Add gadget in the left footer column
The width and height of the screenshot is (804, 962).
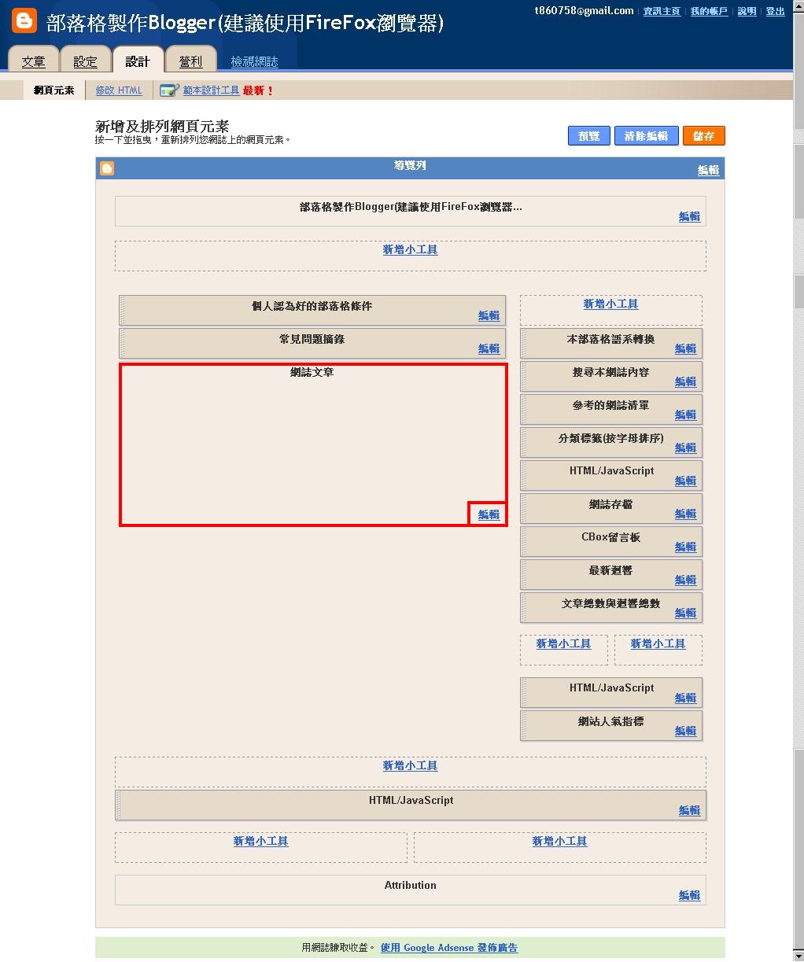tap(260, 841)
